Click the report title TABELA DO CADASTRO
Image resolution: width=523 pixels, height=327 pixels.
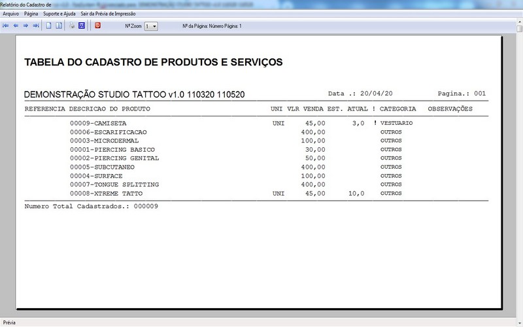154,62
